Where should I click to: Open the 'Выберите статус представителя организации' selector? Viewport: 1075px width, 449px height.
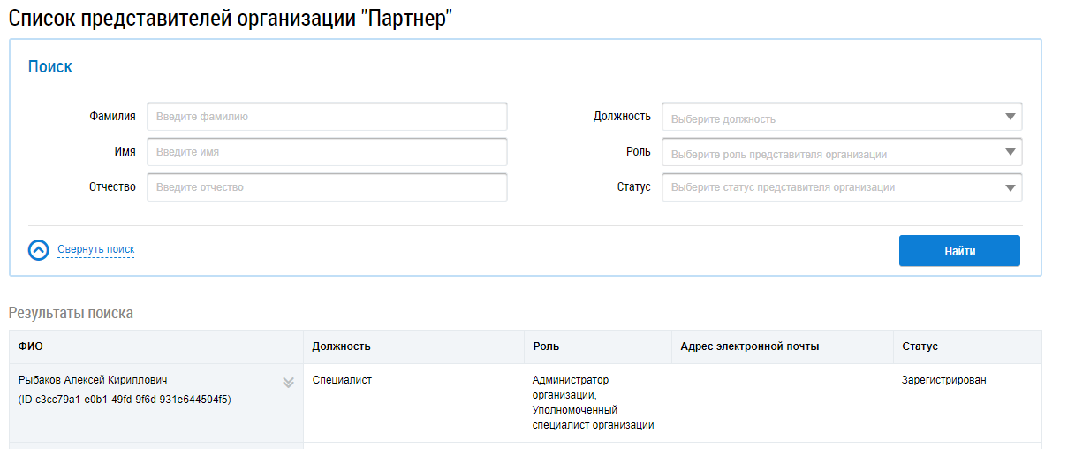click(830, 187)
